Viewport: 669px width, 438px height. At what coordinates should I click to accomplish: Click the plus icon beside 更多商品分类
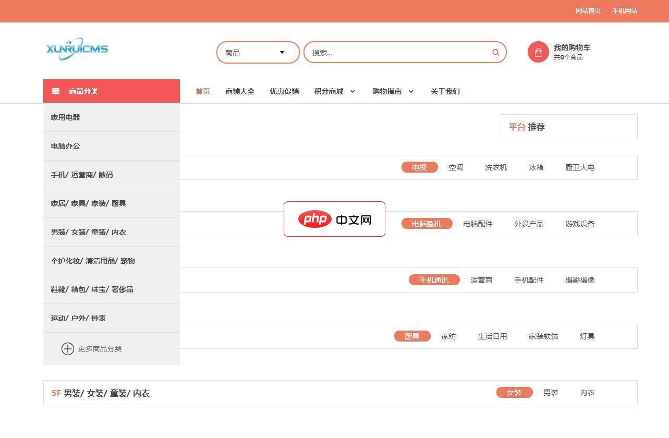[x=68, y=349]
